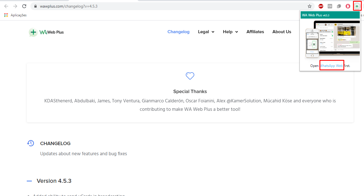Reload the page with refresh icon
This screenshot has height=196, width=364.
[x=24, y=6]
